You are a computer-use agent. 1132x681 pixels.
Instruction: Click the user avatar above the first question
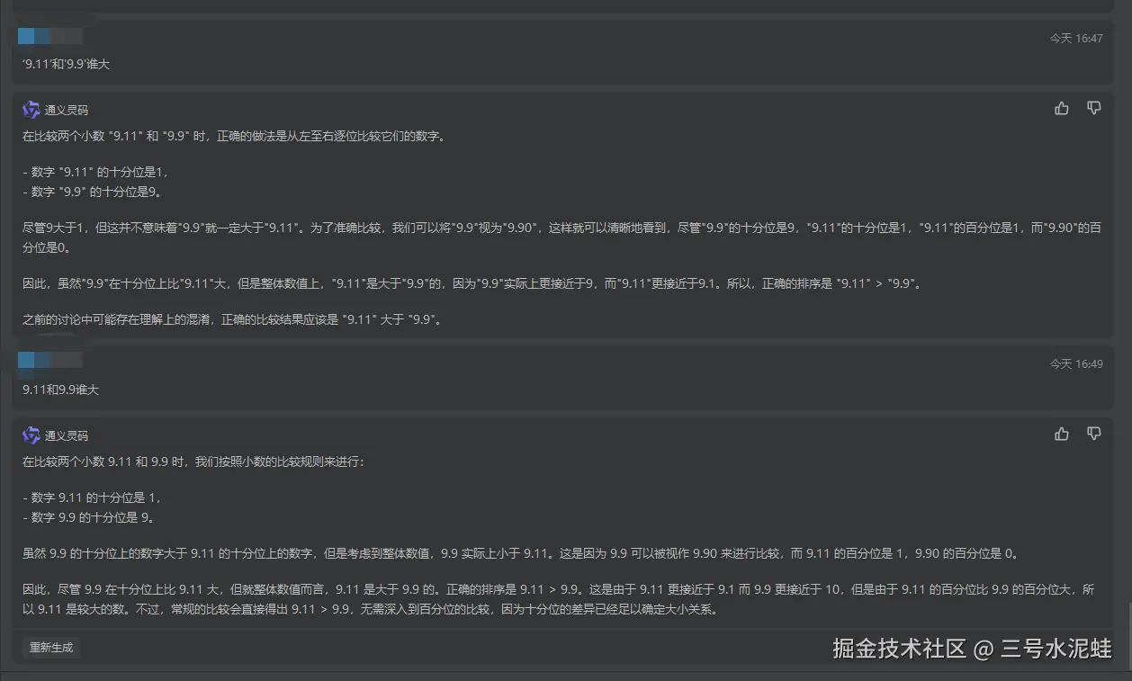click(24, 36)
